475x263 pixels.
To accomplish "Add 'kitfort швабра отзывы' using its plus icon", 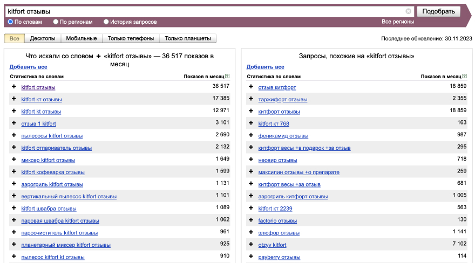I will pos(13,207).
